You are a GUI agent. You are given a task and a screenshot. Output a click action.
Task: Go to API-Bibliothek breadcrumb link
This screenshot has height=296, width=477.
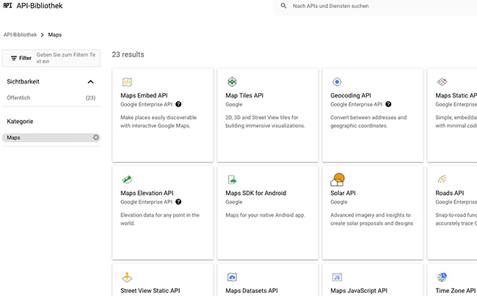(x=20, y=34)
